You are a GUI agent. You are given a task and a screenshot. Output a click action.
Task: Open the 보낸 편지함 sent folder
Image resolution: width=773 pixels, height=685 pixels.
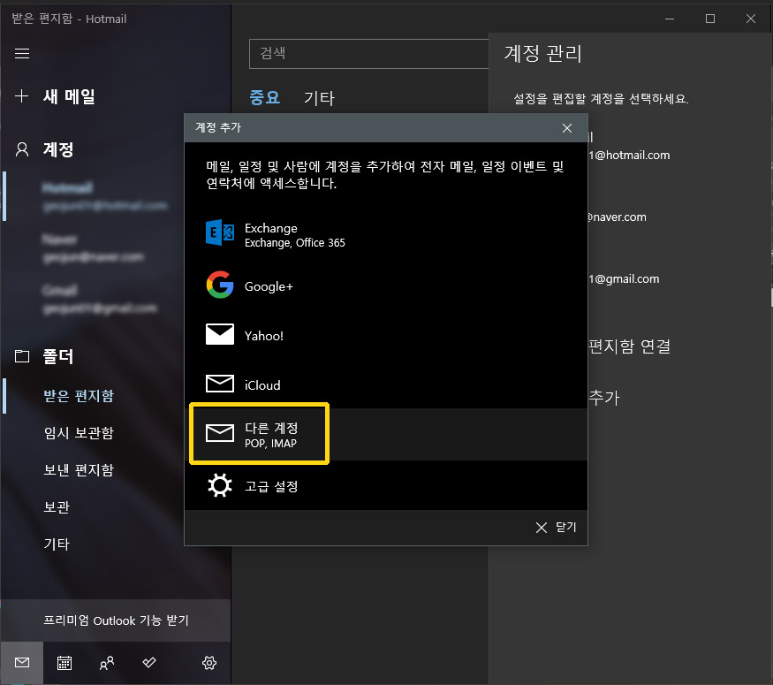pyautogui.click(x=79, y=469)
